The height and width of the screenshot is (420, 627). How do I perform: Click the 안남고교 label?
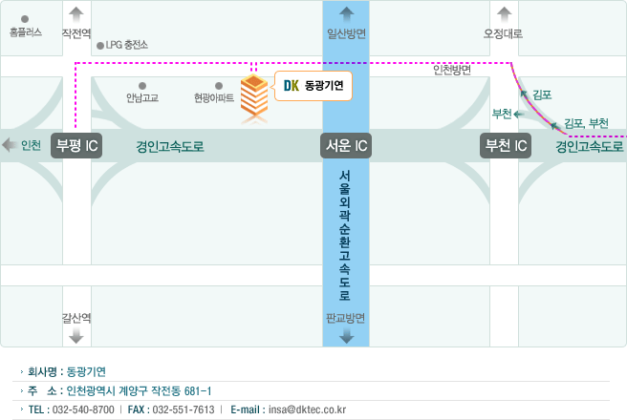142,97
